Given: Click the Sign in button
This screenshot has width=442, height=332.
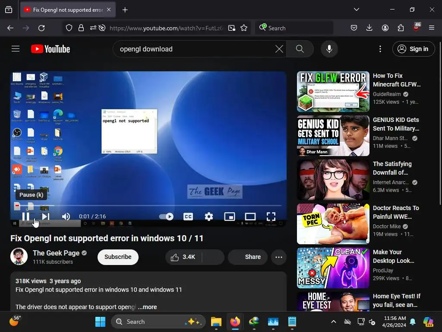Looking at the screenshot, I should point(413,49).
